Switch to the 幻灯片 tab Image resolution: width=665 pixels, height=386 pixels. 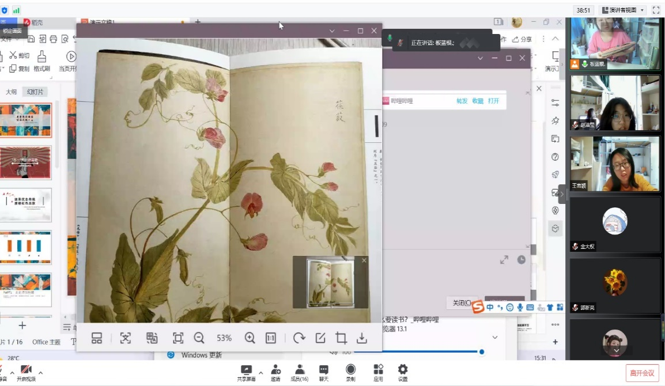tap(34, 92)
